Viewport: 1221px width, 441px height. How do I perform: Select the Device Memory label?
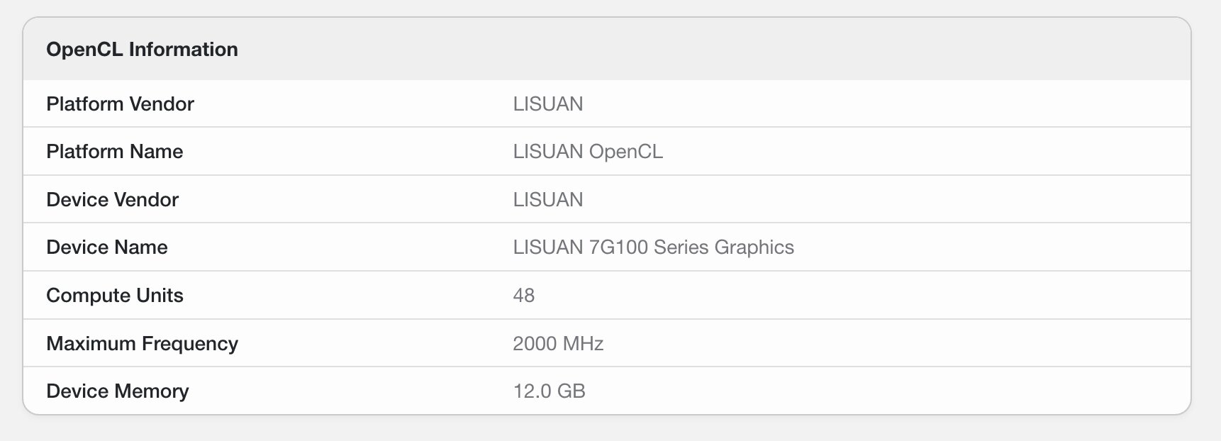tap(117, 391)
